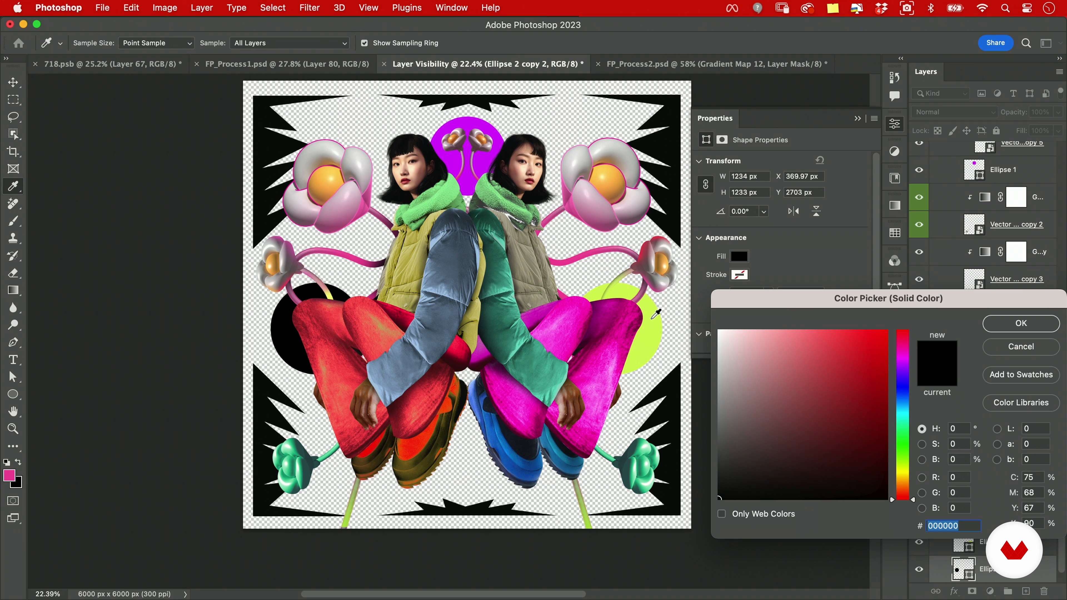Screen dimensions: 1067x600
Task: Open the Sample Size dropdown
Action: click(156, 43)
